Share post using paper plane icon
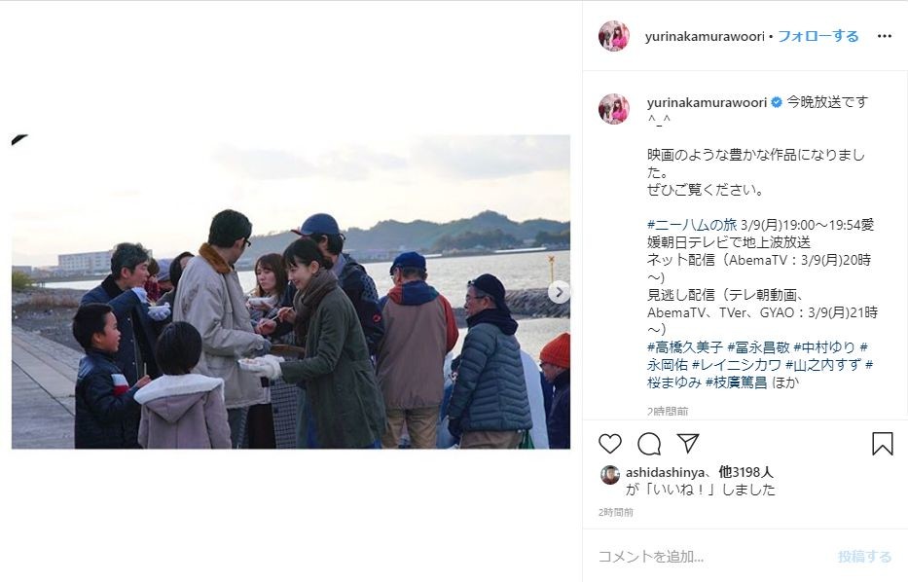This screenshot has height=582, width=908. tap(688, 443)
